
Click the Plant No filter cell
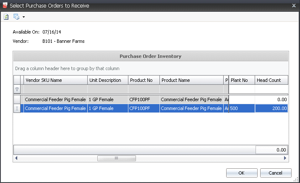click(x=242, y=89)
